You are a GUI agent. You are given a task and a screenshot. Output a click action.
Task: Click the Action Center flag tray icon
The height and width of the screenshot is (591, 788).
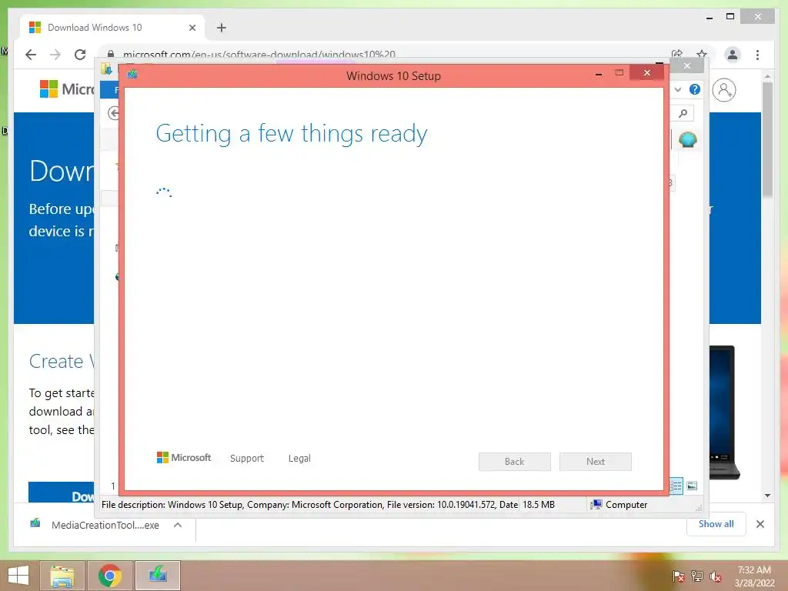679,576
